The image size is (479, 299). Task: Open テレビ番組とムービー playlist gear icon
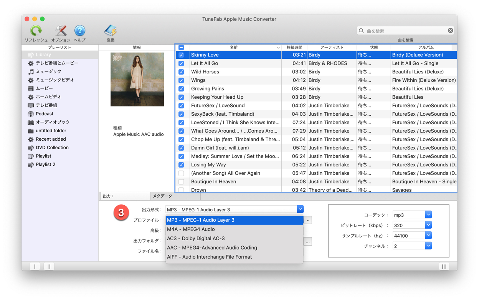pyautogui.click(x=31, y=63)
